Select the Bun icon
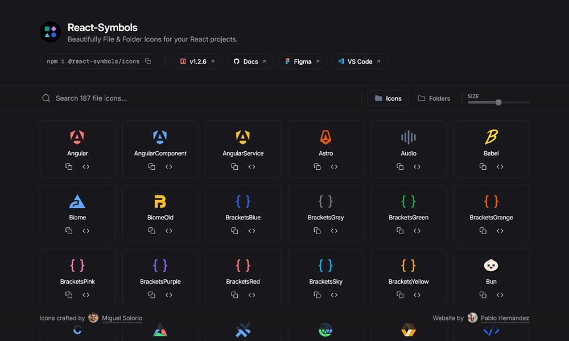This screenshot has width=569, height=341. coord(491,265)
